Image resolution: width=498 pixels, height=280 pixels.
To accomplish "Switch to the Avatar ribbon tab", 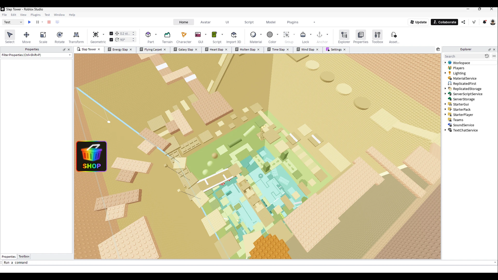I will tap(205, 22).
